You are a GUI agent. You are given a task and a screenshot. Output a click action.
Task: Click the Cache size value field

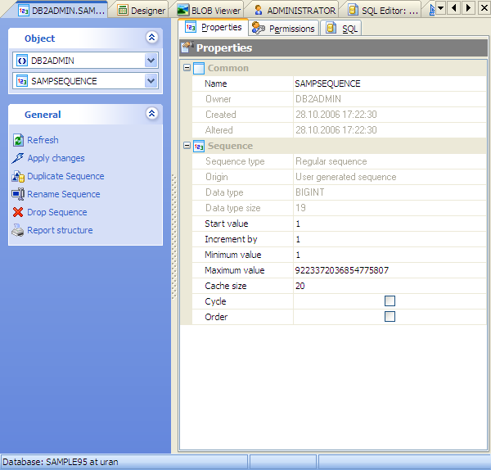click(x=385, y=286)
